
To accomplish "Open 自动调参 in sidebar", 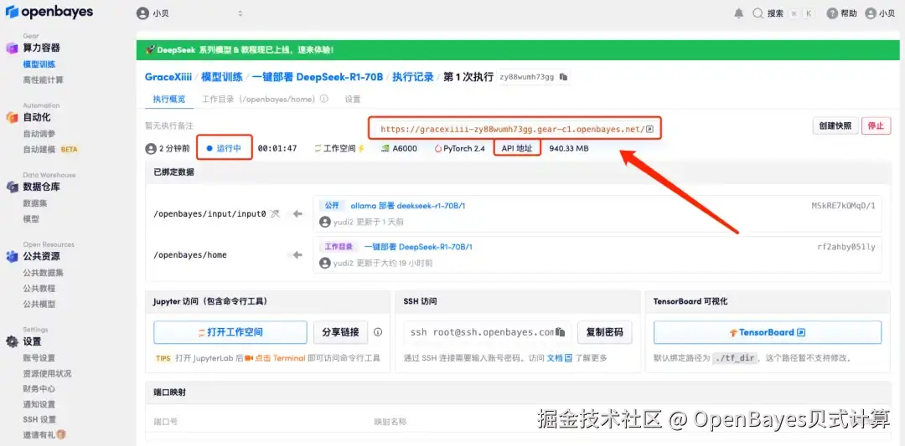I will click(39, 134).
